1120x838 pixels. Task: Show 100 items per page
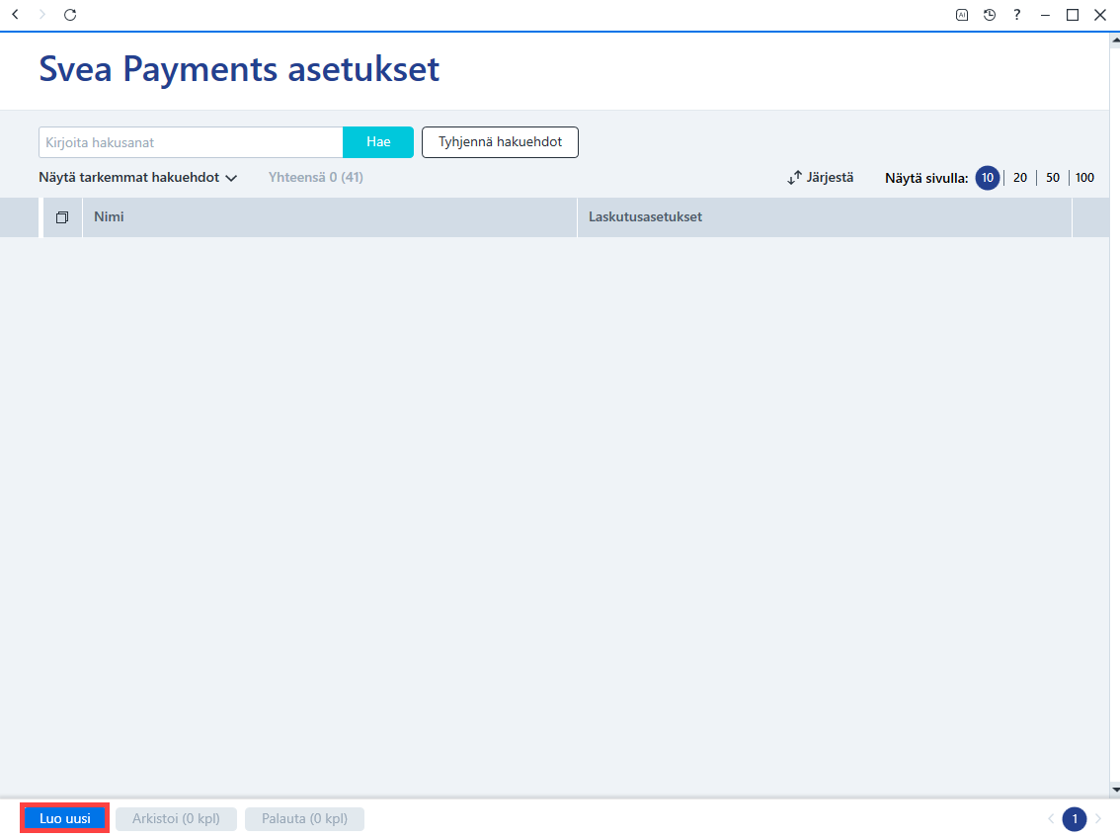(1085, 178)
